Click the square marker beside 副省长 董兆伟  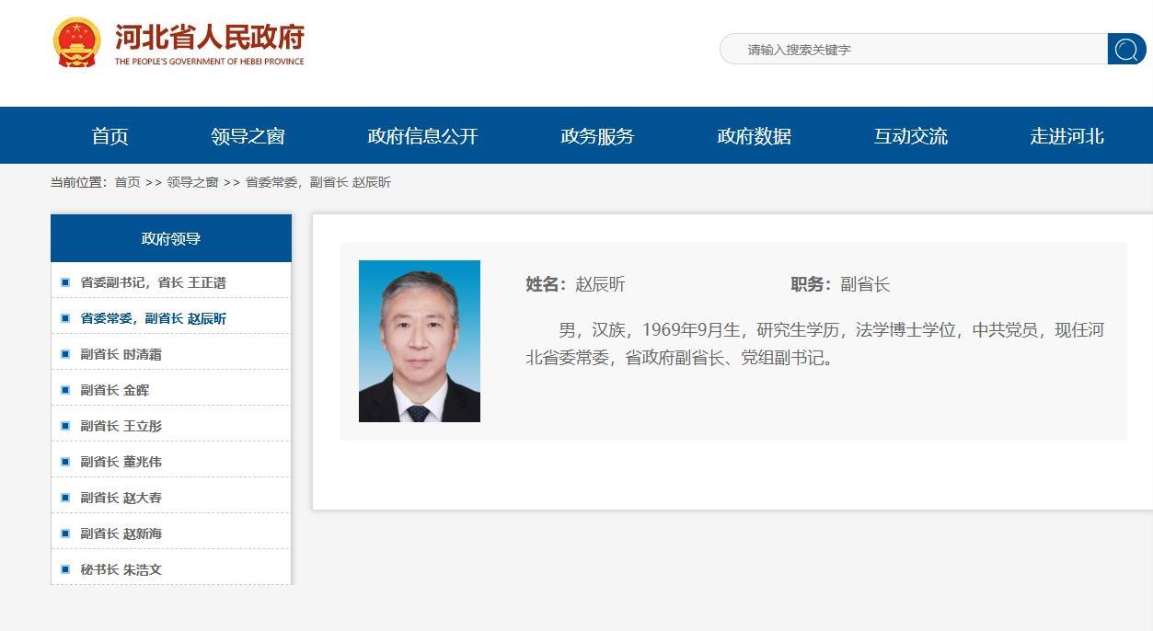pos(64,459)
